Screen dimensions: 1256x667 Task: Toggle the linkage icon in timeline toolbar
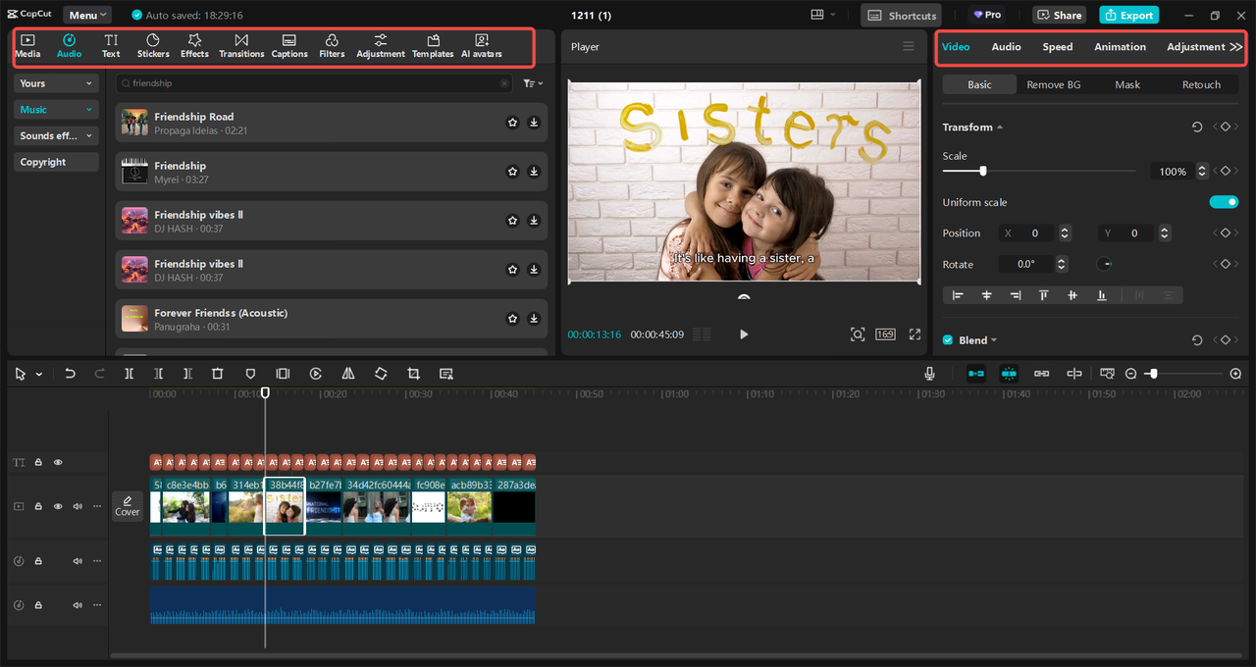click(x=1042, y=374)
